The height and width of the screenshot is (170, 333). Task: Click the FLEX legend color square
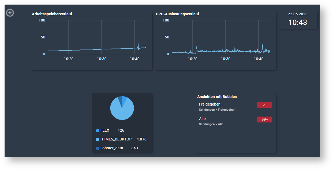click(98, 131)
